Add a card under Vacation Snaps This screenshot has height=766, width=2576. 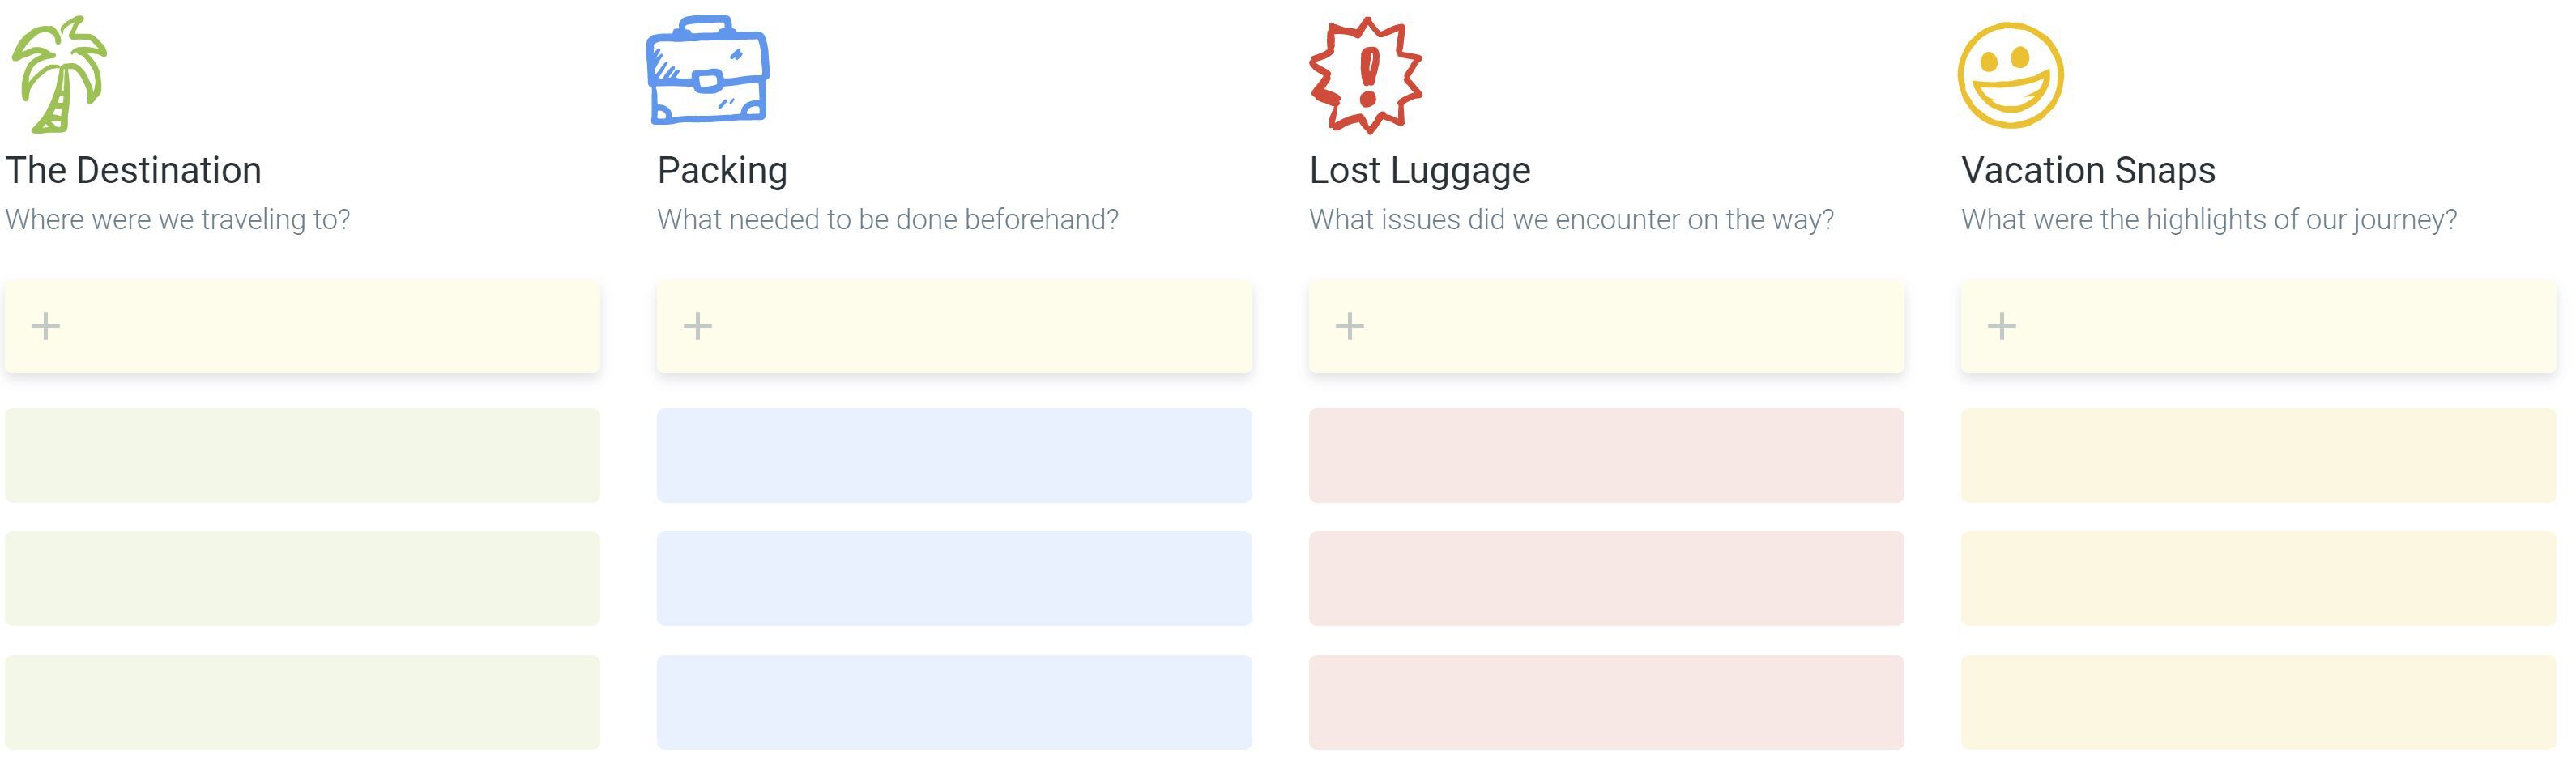2002,326
